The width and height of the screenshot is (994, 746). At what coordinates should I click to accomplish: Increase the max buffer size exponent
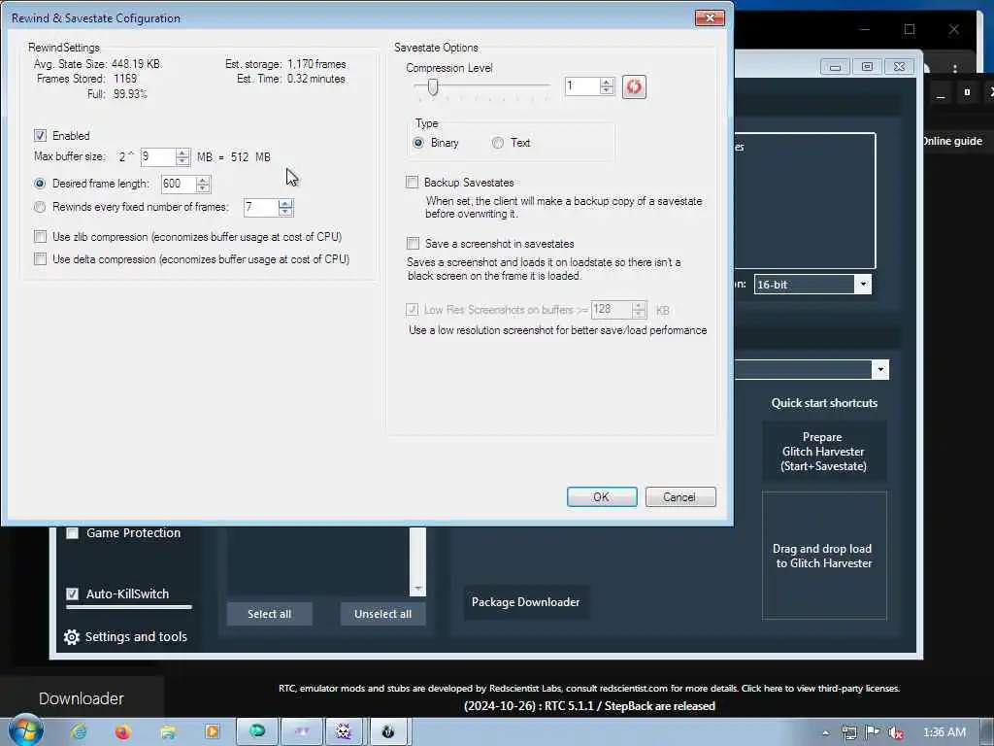click(x=182, y=153)
